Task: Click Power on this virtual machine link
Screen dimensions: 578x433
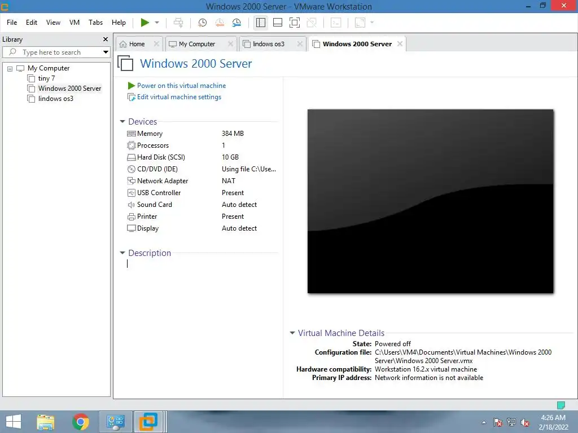Action: coord(181,86)
